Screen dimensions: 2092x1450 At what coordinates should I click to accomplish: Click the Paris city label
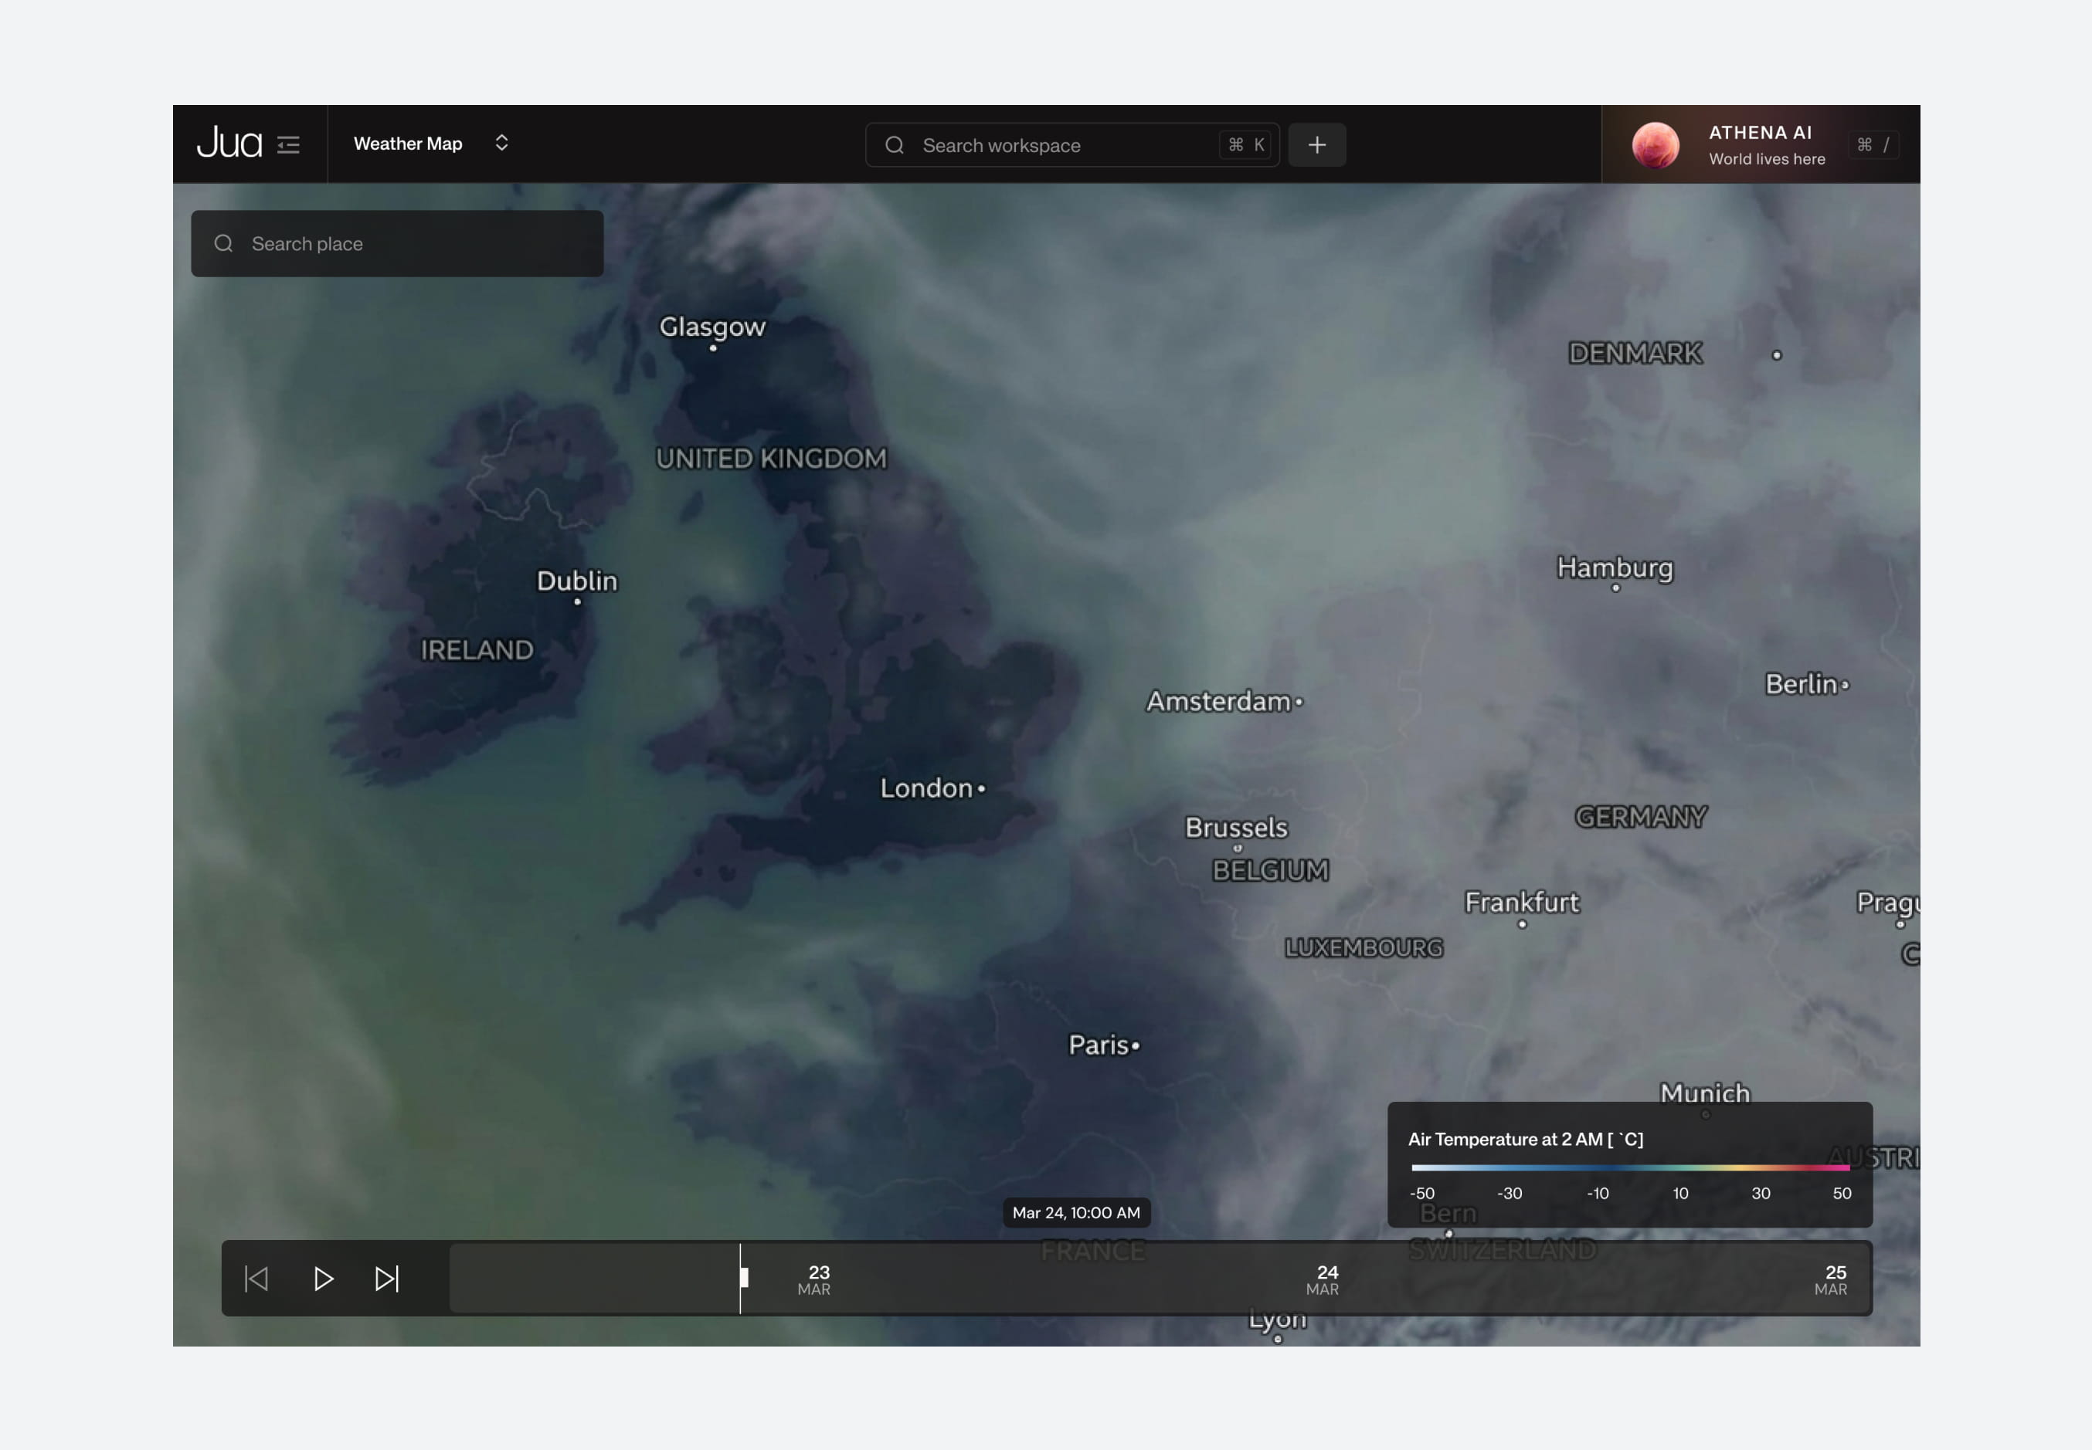(1098, 1045)
